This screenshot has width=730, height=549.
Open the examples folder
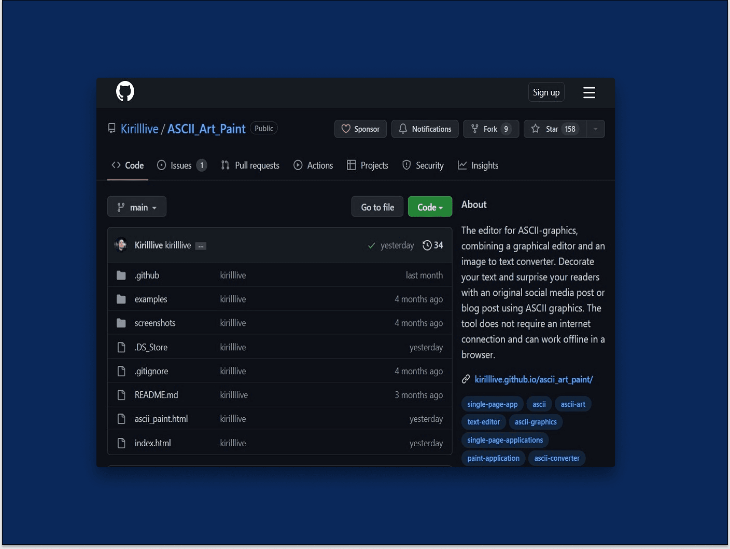[151, 299]
